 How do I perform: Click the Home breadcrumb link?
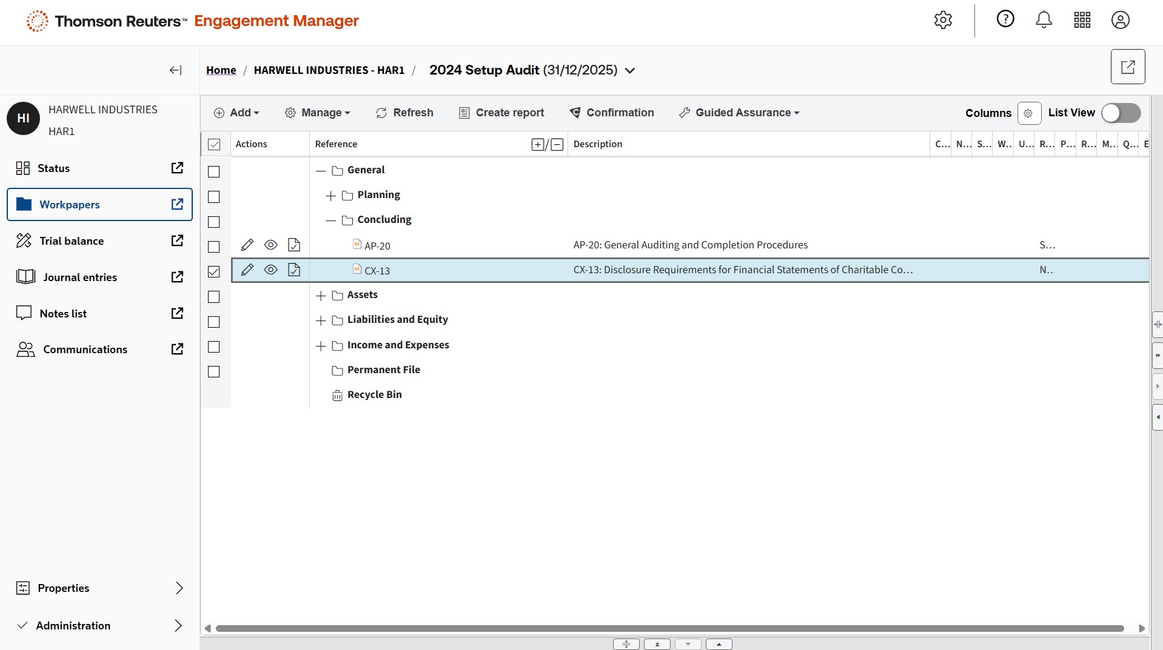(x=221, y=70)
